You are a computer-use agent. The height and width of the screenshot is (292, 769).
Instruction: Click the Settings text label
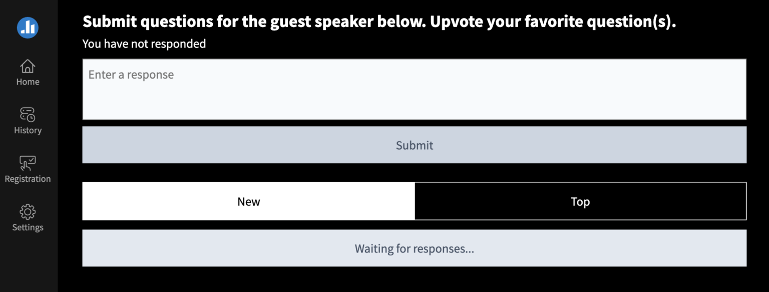click(x=28, y=227)
